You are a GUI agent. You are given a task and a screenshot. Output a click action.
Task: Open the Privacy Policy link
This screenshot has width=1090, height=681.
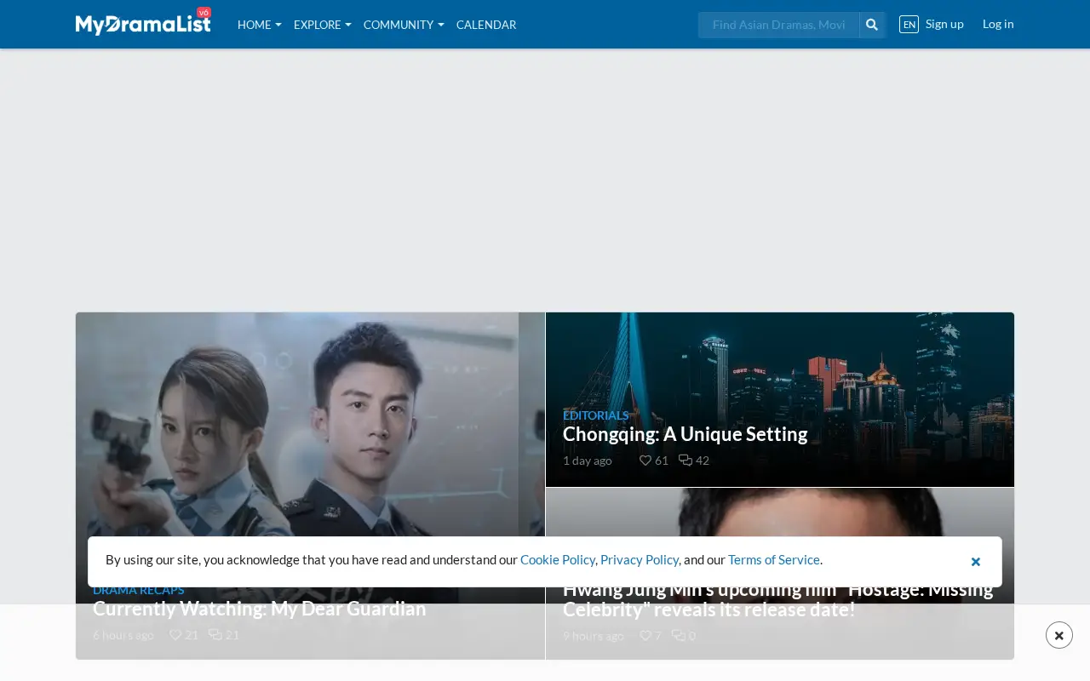tap(640, 560)
